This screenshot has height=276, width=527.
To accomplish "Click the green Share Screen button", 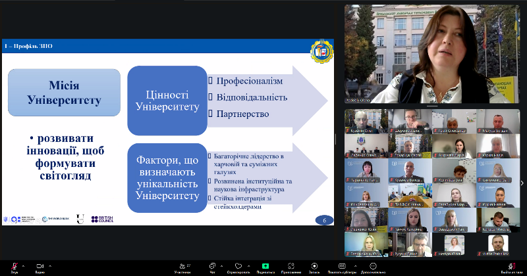I will coord(265,266).
